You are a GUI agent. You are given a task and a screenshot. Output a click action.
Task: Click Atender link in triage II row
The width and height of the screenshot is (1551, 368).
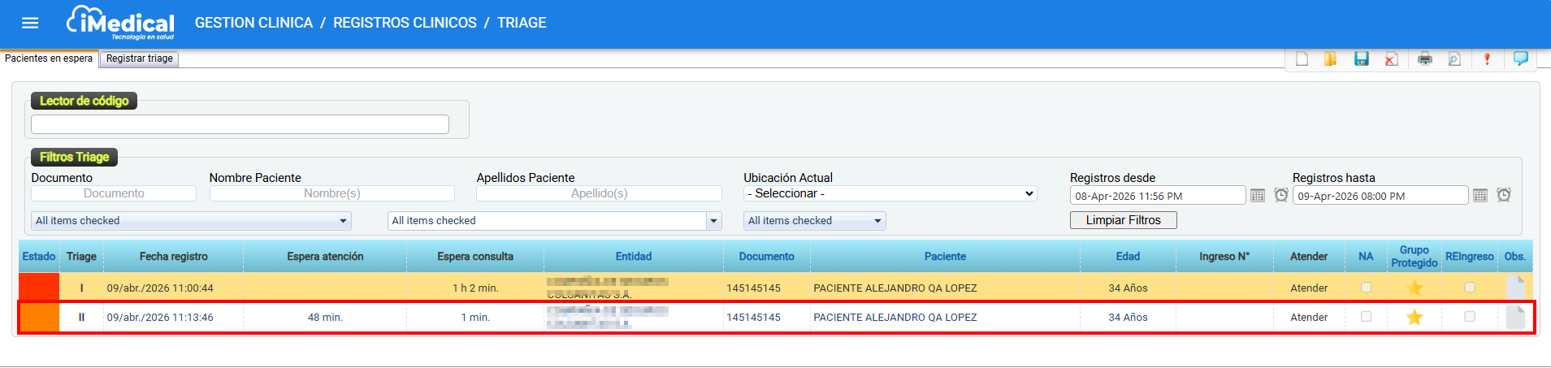point(1308,318)
